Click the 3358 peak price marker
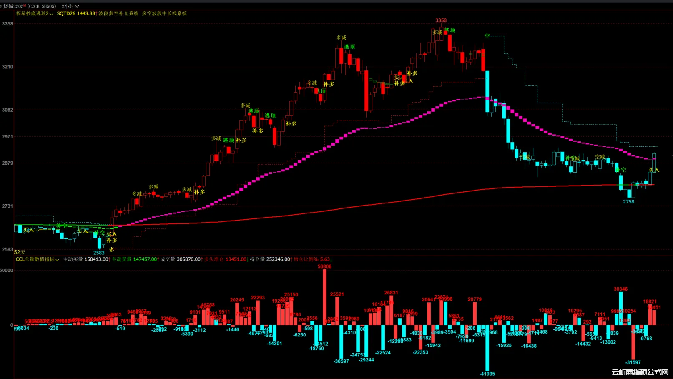The height and width of the screenshot is (379, 673). click(x=441, y=20)
